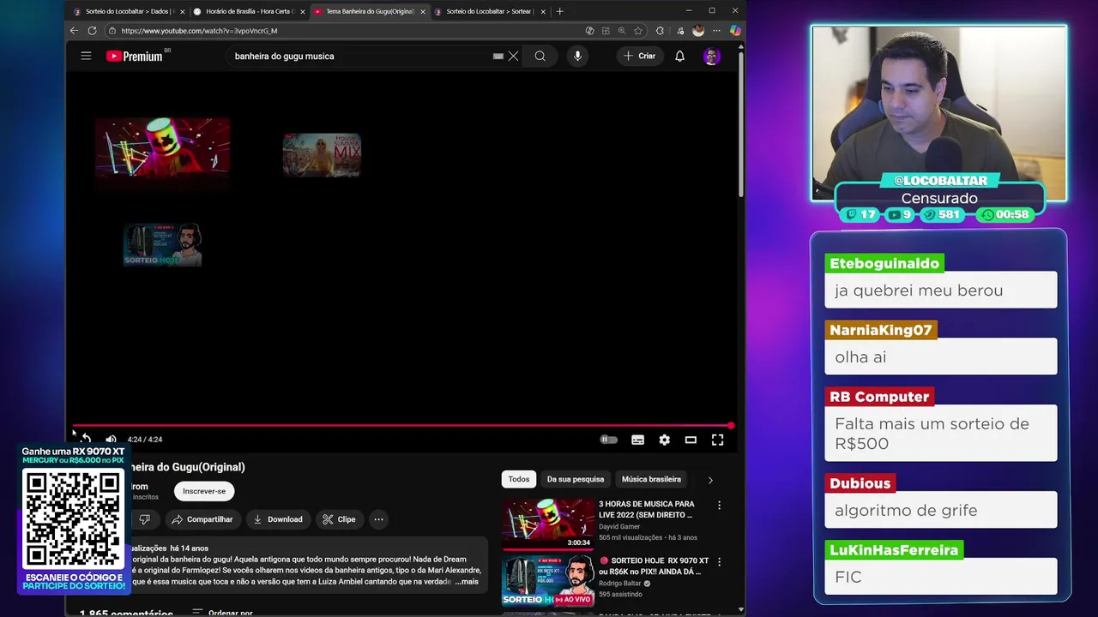
Task: Open the player settings gear
Action: click(x=664, y=440)
